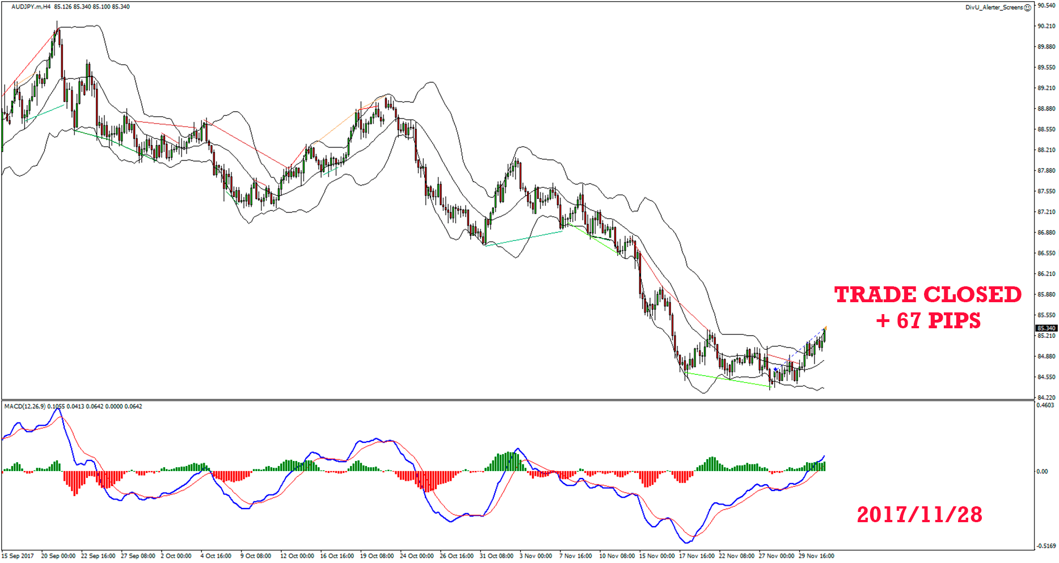The width and height of the screenshot is (1059, 563).
Task: Click the 90.540 level on price scale
Action: click(1046, 6)
